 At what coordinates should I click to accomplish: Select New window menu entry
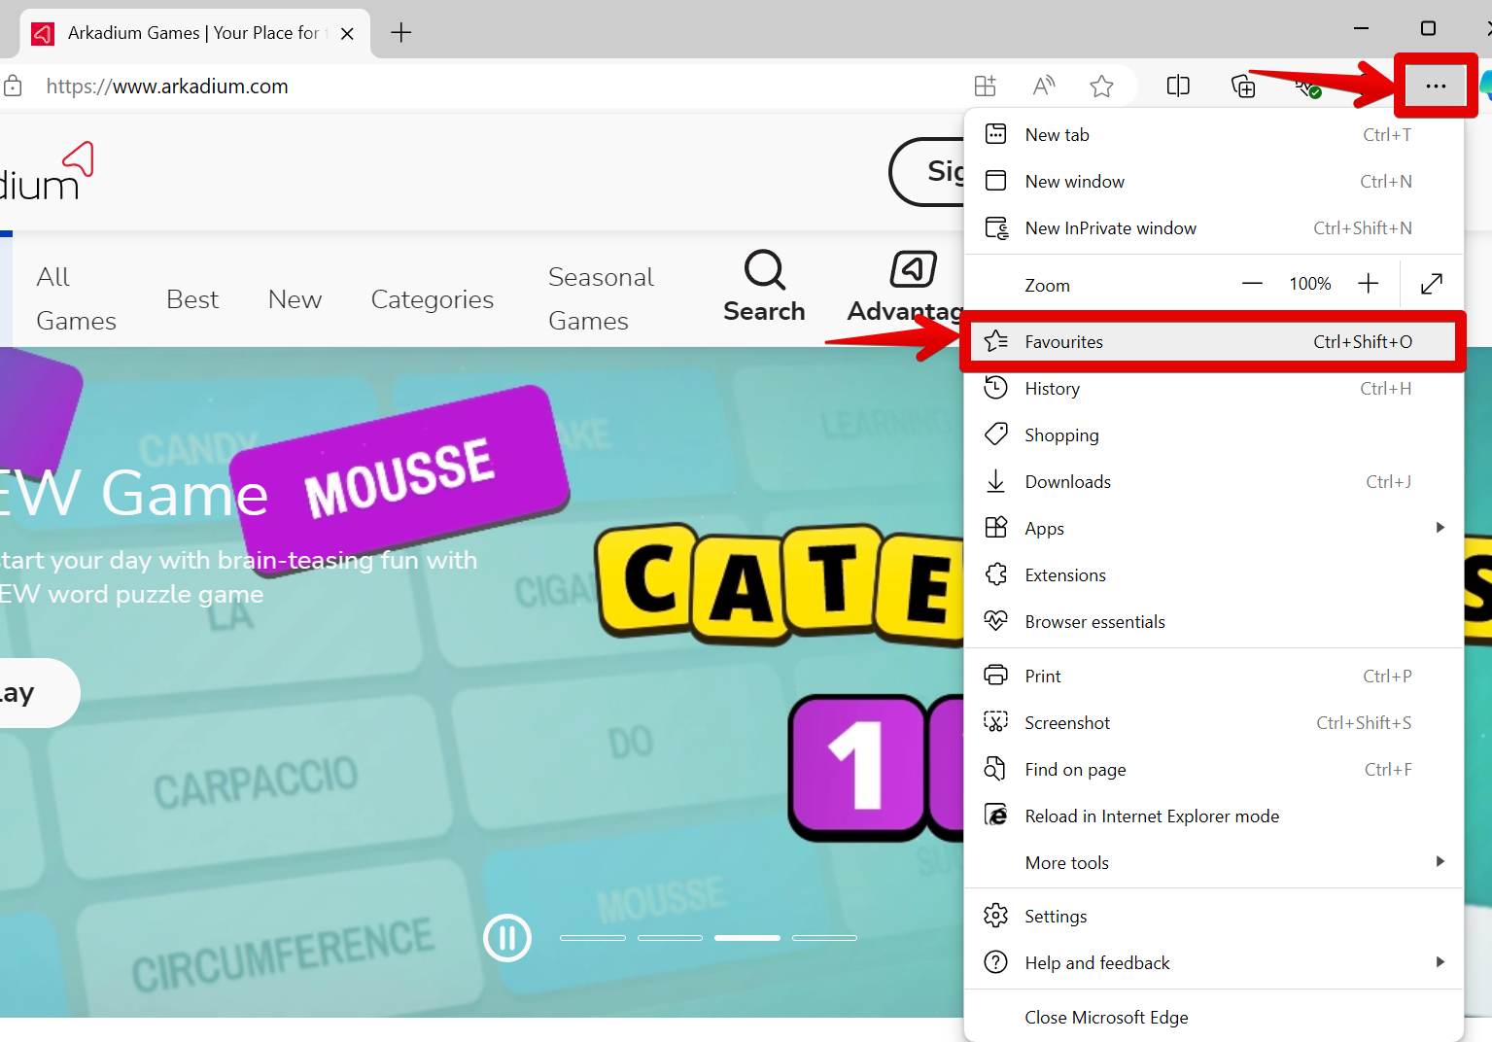point(1214,182)
